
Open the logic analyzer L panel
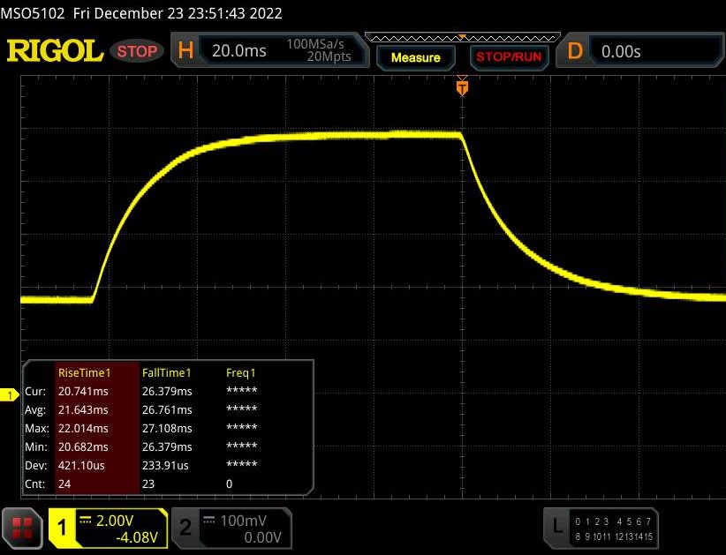tap(557, 525)
